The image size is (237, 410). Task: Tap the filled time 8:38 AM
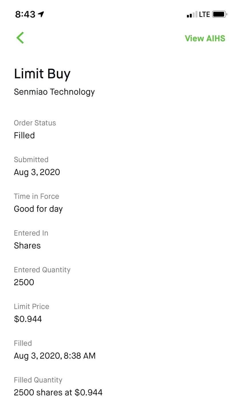click(x=80, y=356)
